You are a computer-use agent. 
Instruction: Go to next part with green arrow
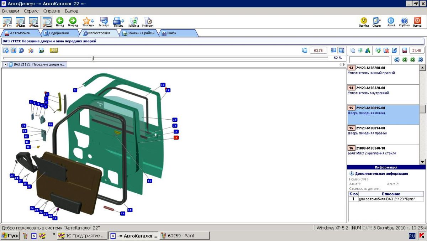412,60
